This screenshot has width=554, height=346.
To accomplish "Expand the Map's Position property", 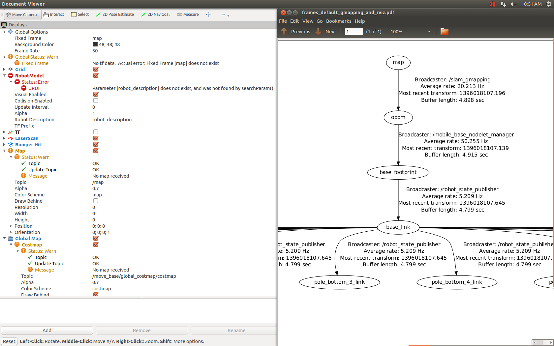I will [11, 226].
